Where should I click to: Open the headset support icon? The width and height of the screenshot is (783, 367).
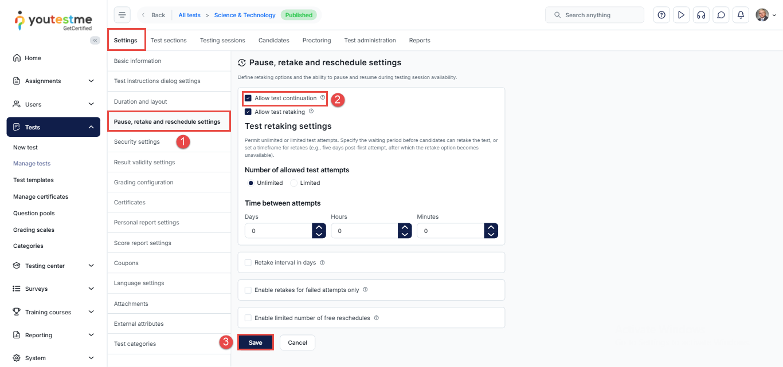click(700, 15)
